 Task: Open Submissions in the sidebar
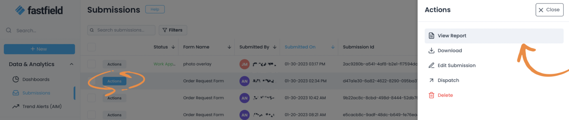[x=36, y=93]
